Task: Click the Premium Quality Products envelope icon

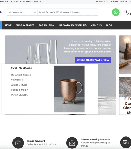Action: [x=72, y=143]
